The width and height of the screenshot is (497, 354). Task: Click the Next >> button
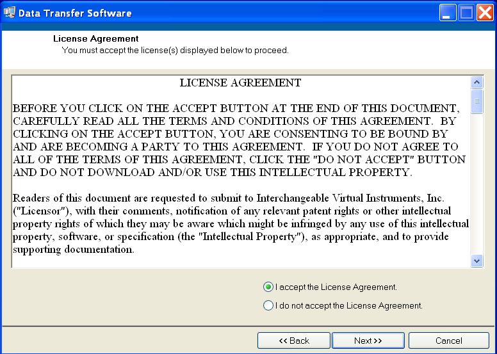click(x=368, y=341)
